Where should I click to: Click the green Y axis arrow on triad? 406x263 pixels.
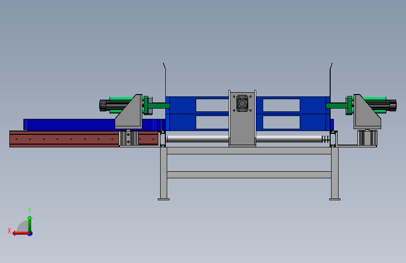pyautogui.click(x=30, y=224)
